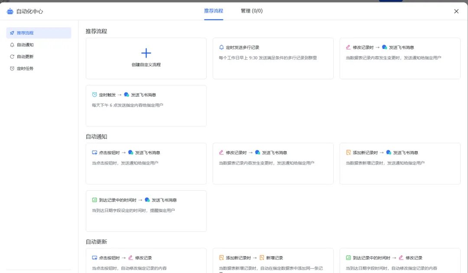Click the refresh icon next to 自动更新
468x273 pixels.
tap(12, 56)
